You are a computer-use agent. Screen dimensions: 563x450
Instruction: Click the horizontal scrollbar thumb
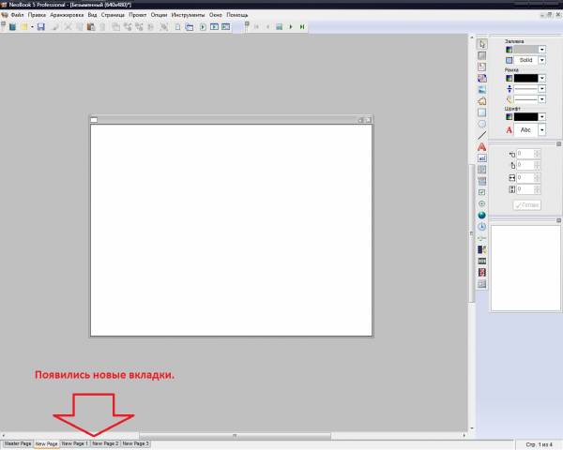pyautogui.click(x=235, y=435)
